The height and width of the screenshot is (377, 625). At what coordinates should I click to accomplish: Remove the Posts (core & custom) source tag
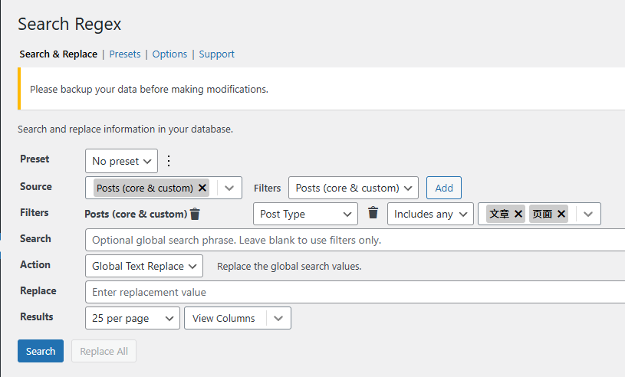click(202, 188)
